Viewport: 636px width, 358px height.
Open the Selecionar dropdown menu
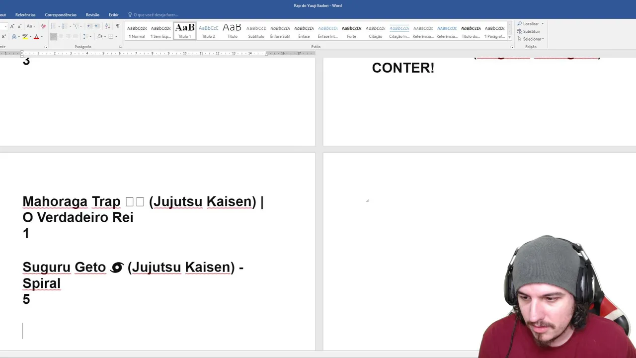pos(531,39)
